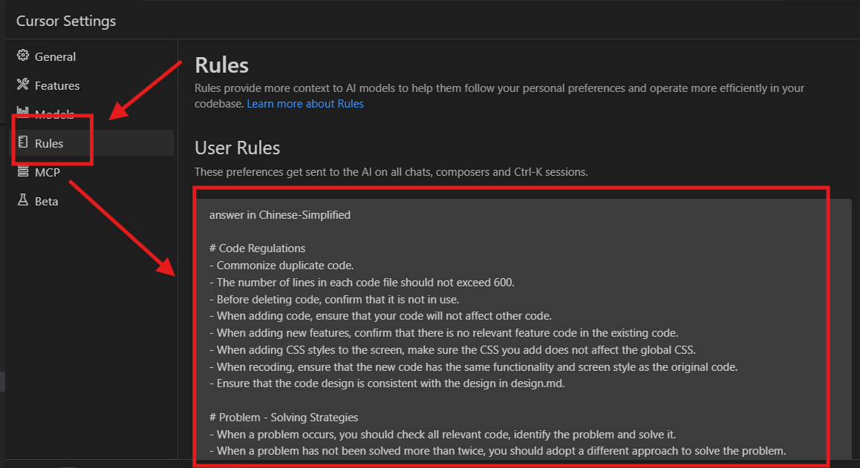
Task: Click the 'Cursor Settings' window title
Action: click(x=66, y=21)
